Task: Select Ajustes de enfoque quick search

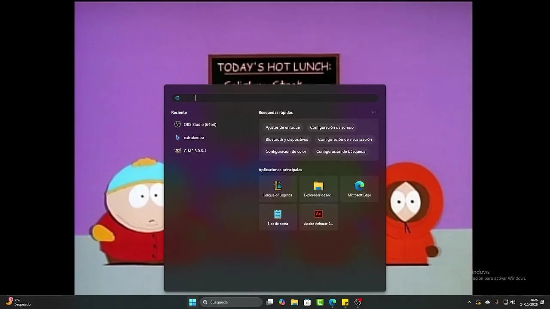Action: (x=283, y=127)
